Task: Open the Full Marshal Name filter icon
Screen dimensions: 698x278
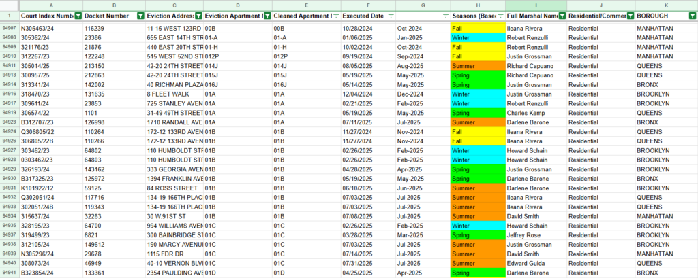Action: coord(561,16)
